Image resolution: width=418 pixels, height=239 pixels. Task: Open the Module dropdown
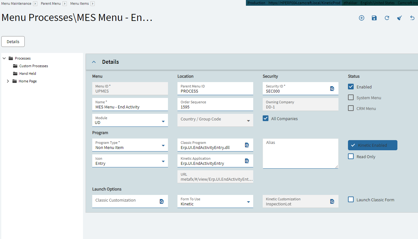point(130,120)
